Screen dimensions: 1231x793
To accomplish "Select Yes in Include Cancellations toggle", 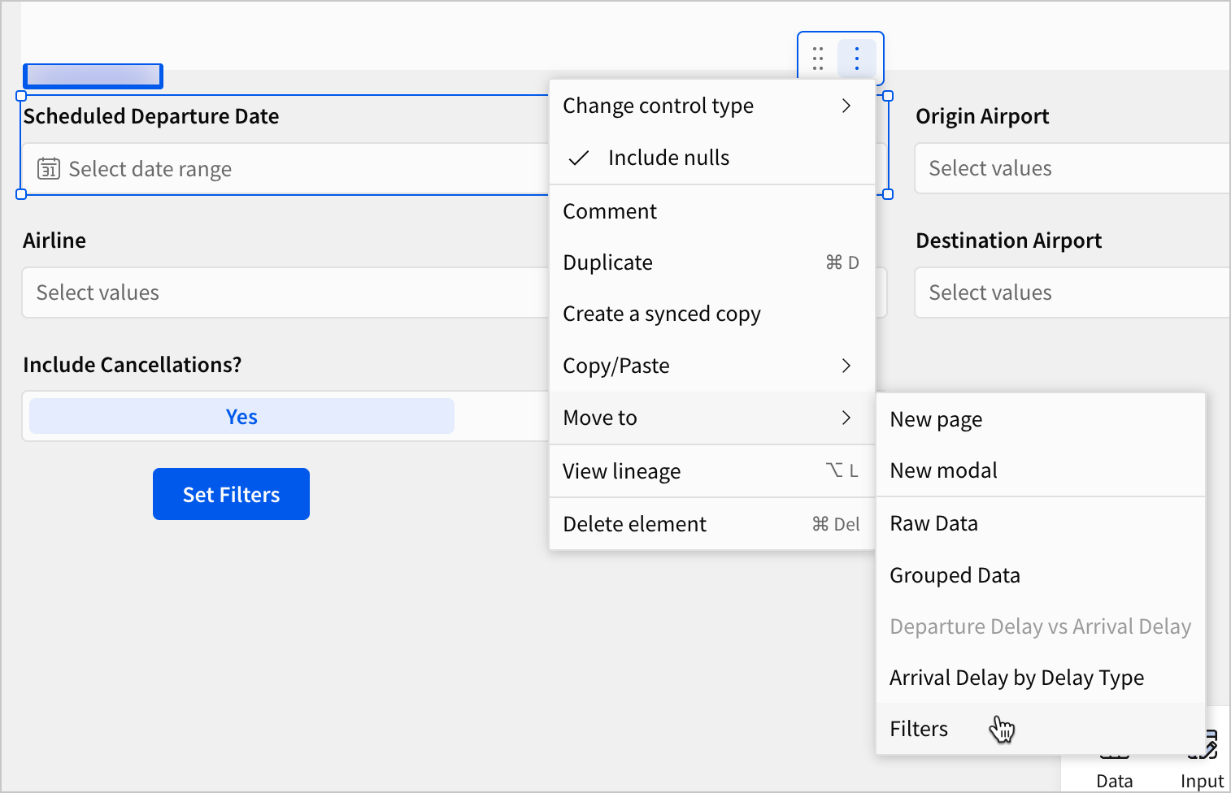I will coord(241,417).
